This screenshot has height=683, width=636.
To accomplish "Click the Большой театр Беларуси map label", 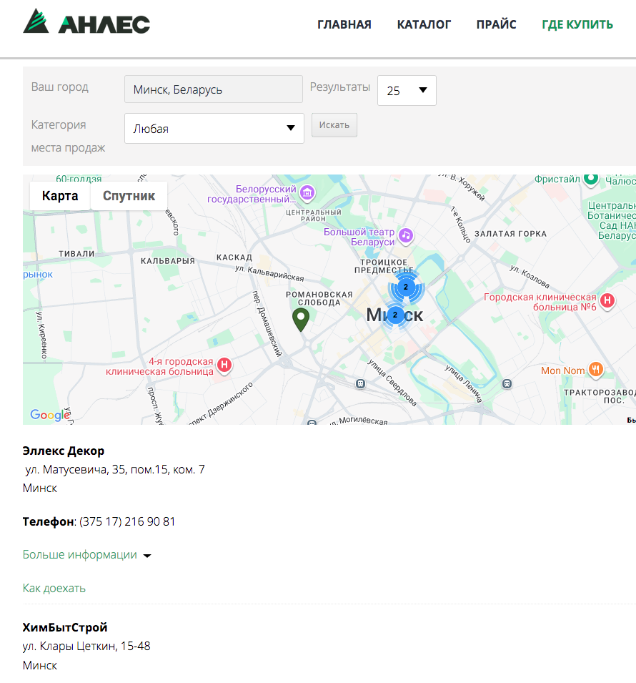I will [x=359, y=237].
